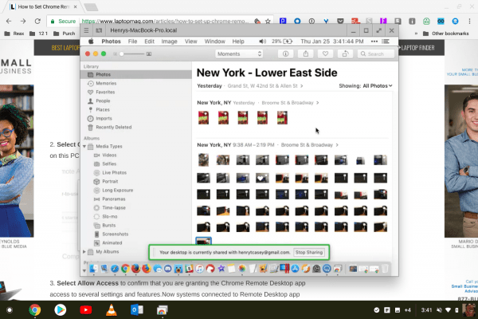Open iTunes from the Mac dock
The width and height of the screenshot is (478, 319).
(x=199, y=269)
